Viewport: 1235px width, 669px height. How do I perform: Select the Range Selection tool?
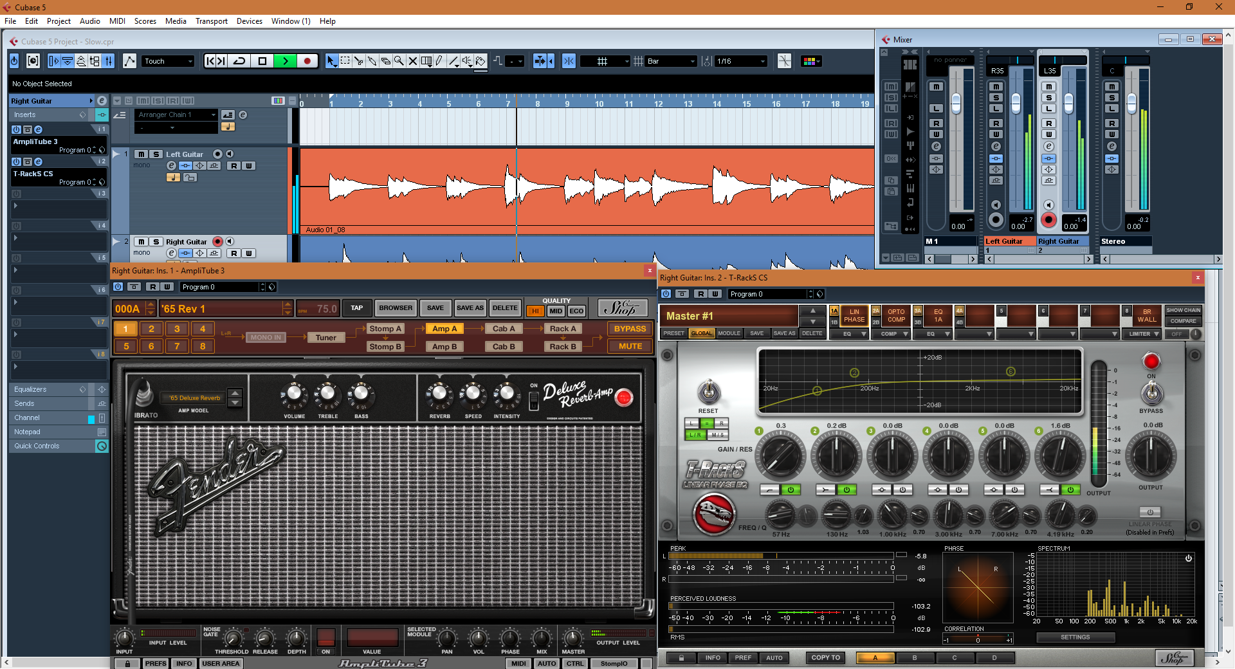pos(345,61)
